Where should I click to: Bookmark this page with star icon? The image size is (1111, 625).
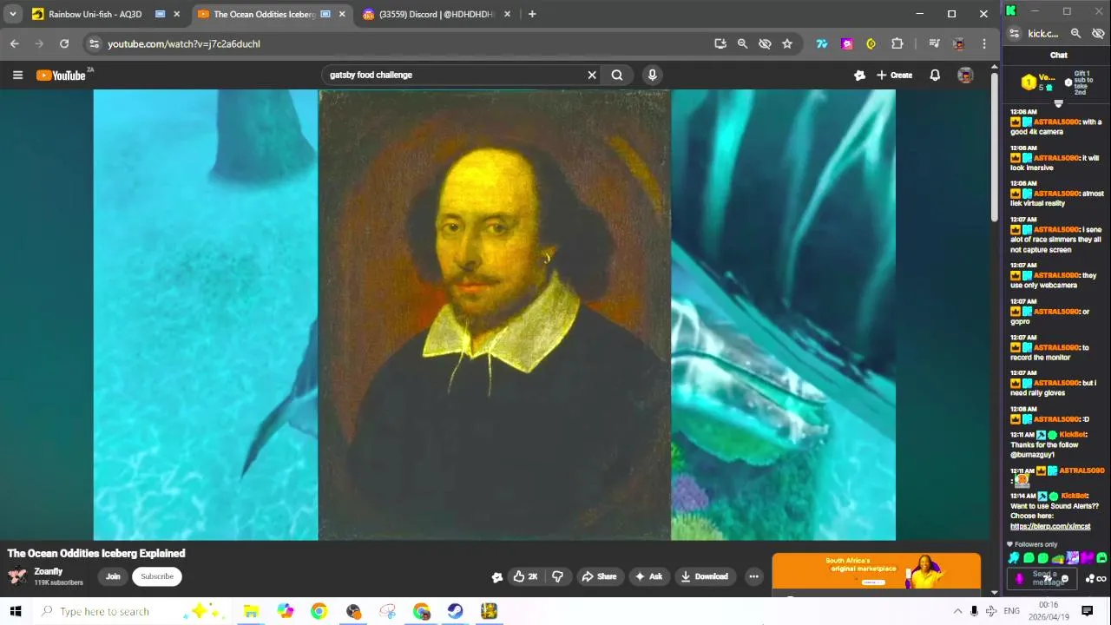click(787, 43)
